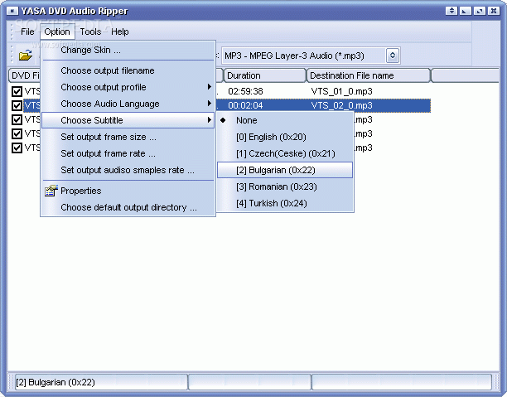Click the open folder toolbar icon

coord(25,55)
